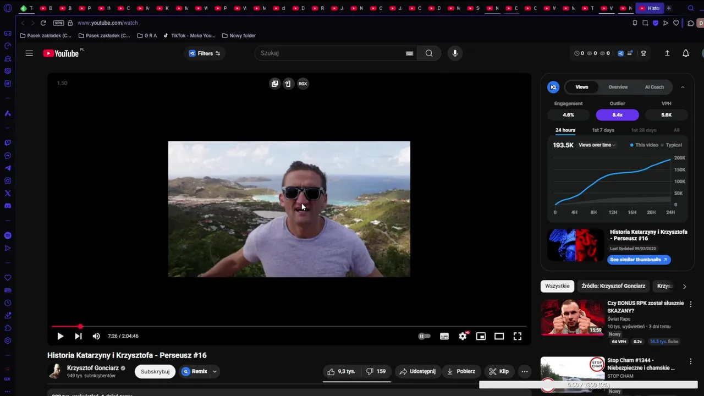The width and height of the screenshot is (704, 396).
Task: Dislike the video showing 159
Action: (x=376, y=371)
